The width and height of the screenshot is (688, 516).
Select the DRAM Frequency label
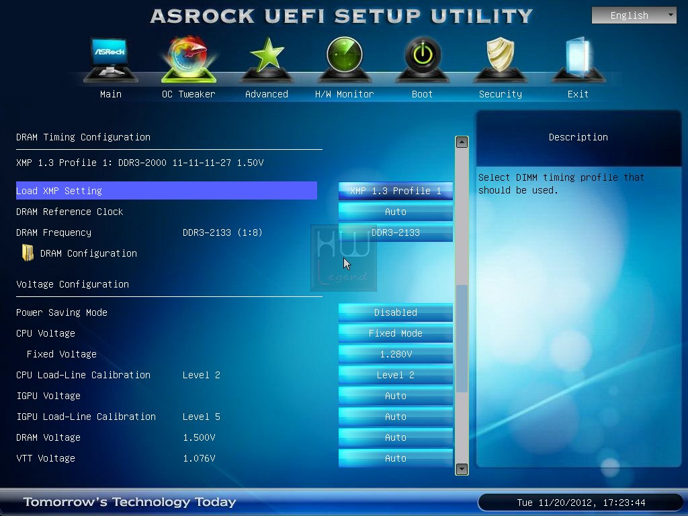coord(54,232)
